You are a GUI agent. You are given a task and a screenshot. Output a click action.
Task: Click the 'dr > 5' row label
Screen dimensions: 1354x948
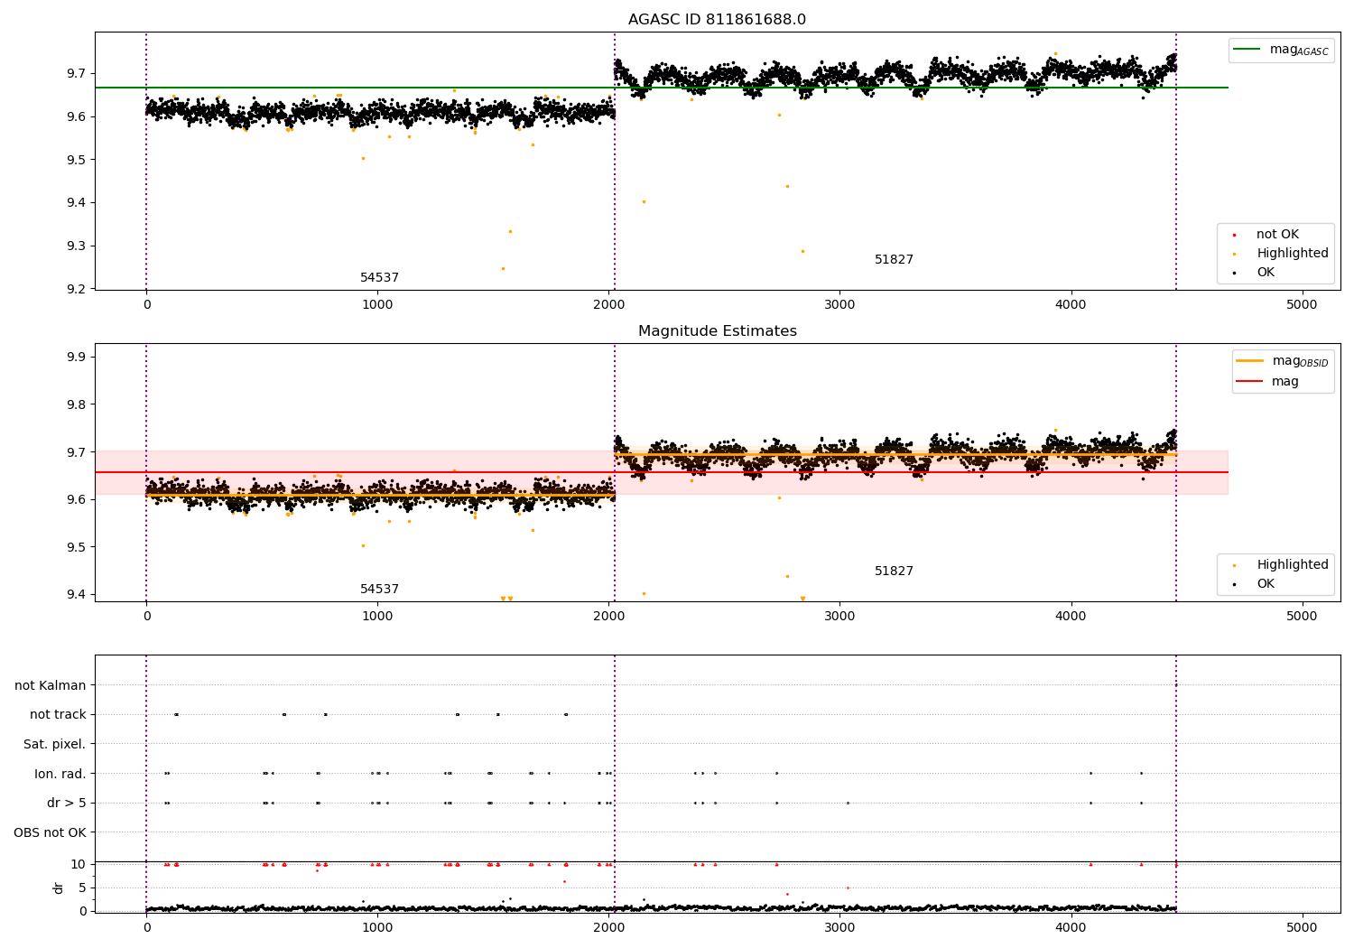tap(66, 804)
